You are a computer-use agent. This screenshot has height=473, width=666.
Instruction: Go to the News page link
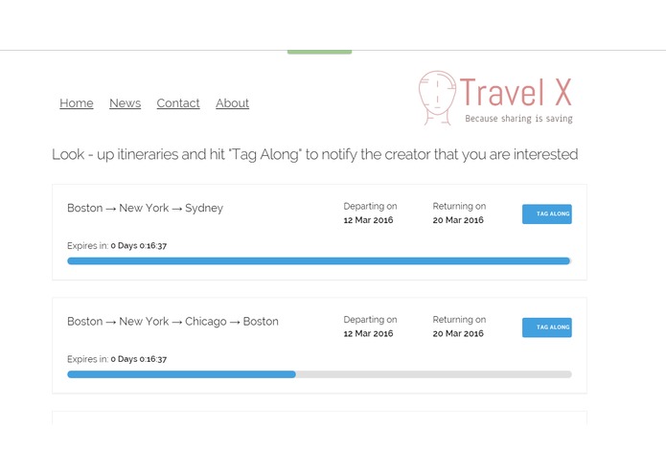pos(125,103)
